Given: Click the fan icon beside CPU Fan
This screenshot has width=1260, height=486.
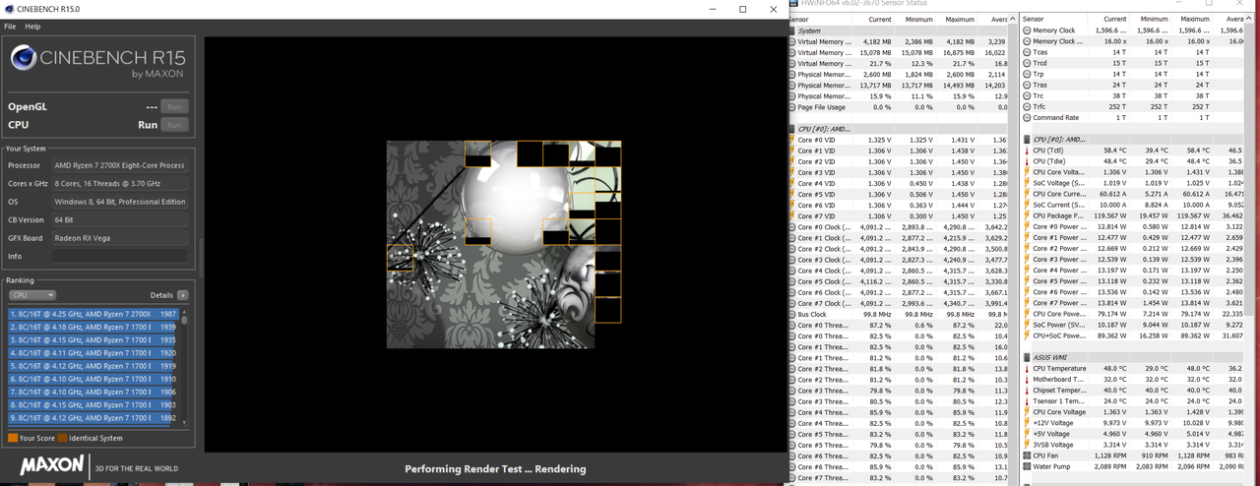Looking at the screenshot, I should (x=1027, y=456).
